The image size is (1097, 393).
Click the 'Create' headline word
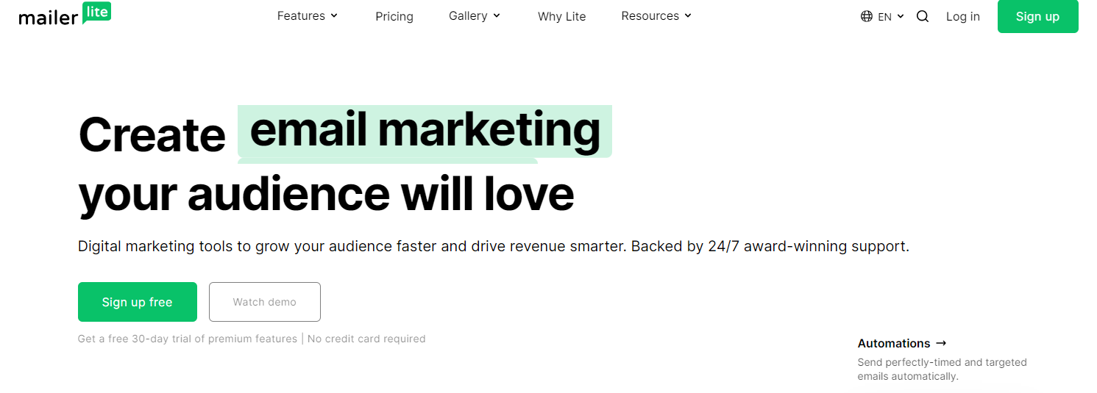152,135
